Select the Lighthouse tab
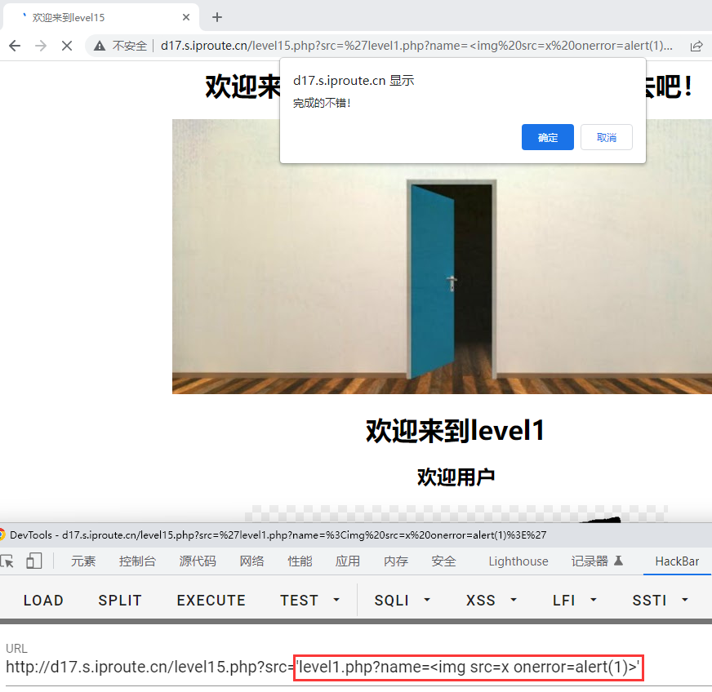 click(x=518, y=561)
